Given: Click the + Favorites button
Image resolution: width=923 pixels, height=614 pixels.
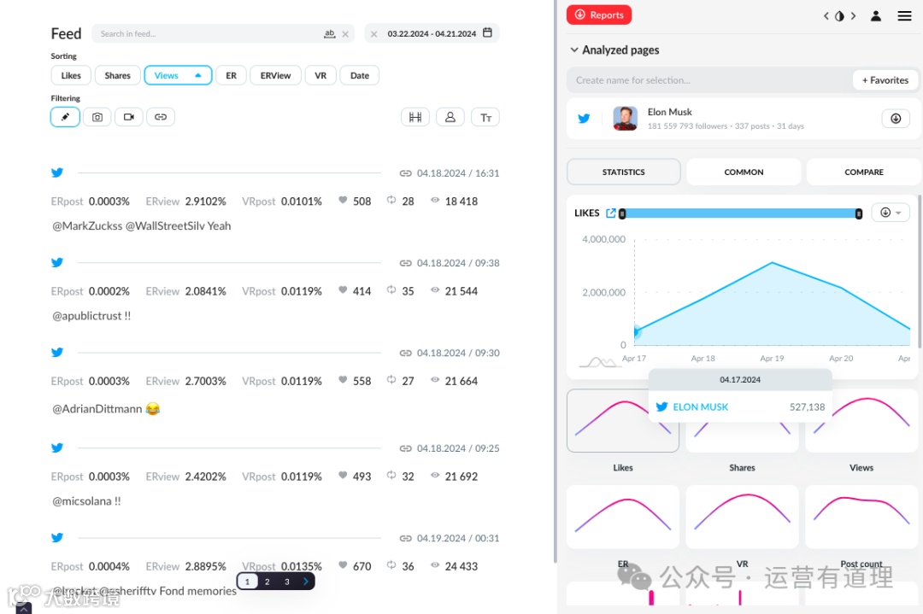Looking at the screenshot, I should point(885,80).
